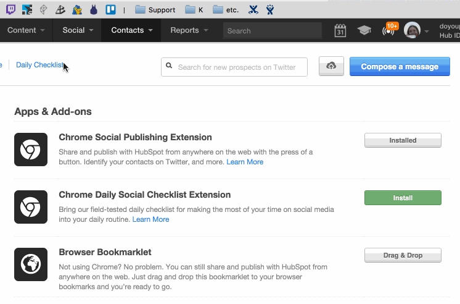
Task: Open the Reports menu
Action: point(189,30)
